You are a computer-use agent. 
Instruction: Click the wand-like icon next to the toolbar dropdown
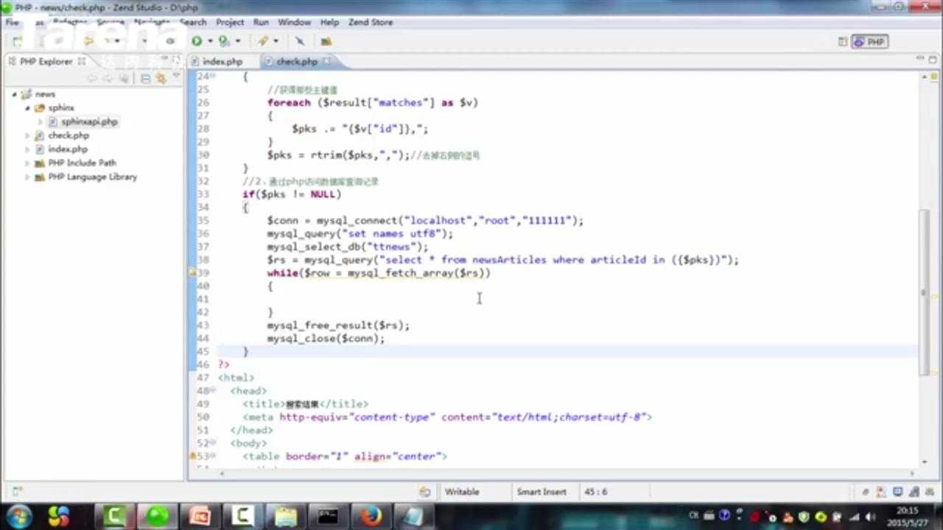[x=262, y=41]
